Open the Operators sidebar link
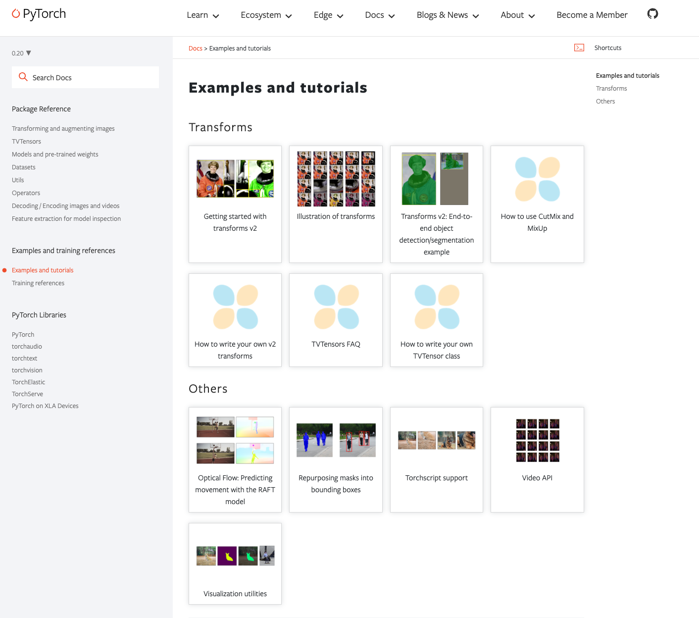 point(26,193)
